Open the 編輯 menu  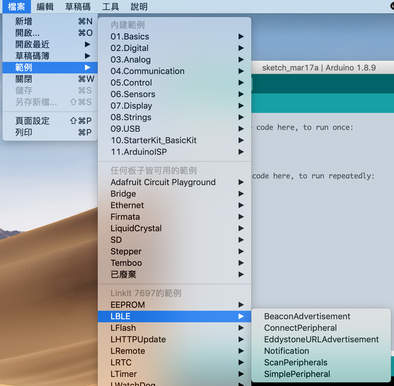[x=45, y=6]
